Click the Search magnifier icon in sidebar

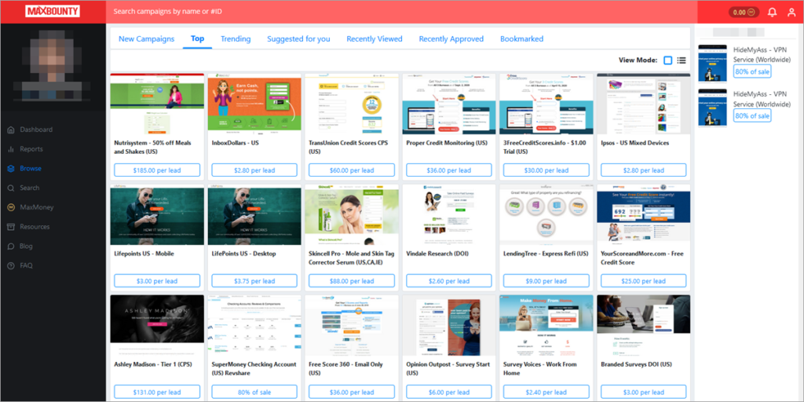11,188
